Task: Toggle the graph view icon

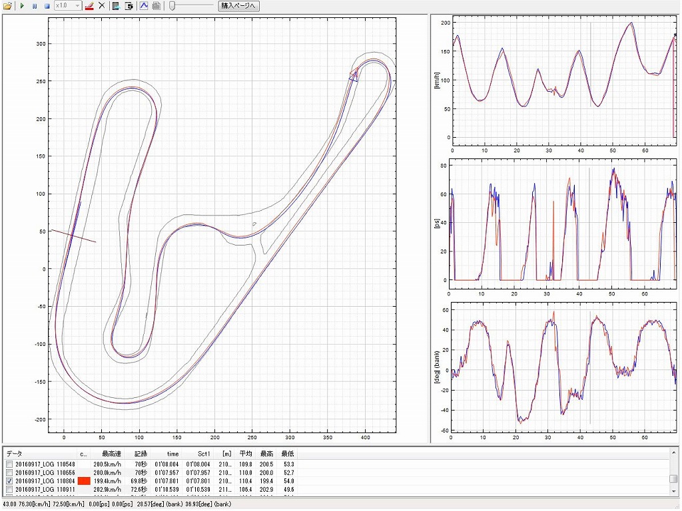Action: tap(144, 6)
